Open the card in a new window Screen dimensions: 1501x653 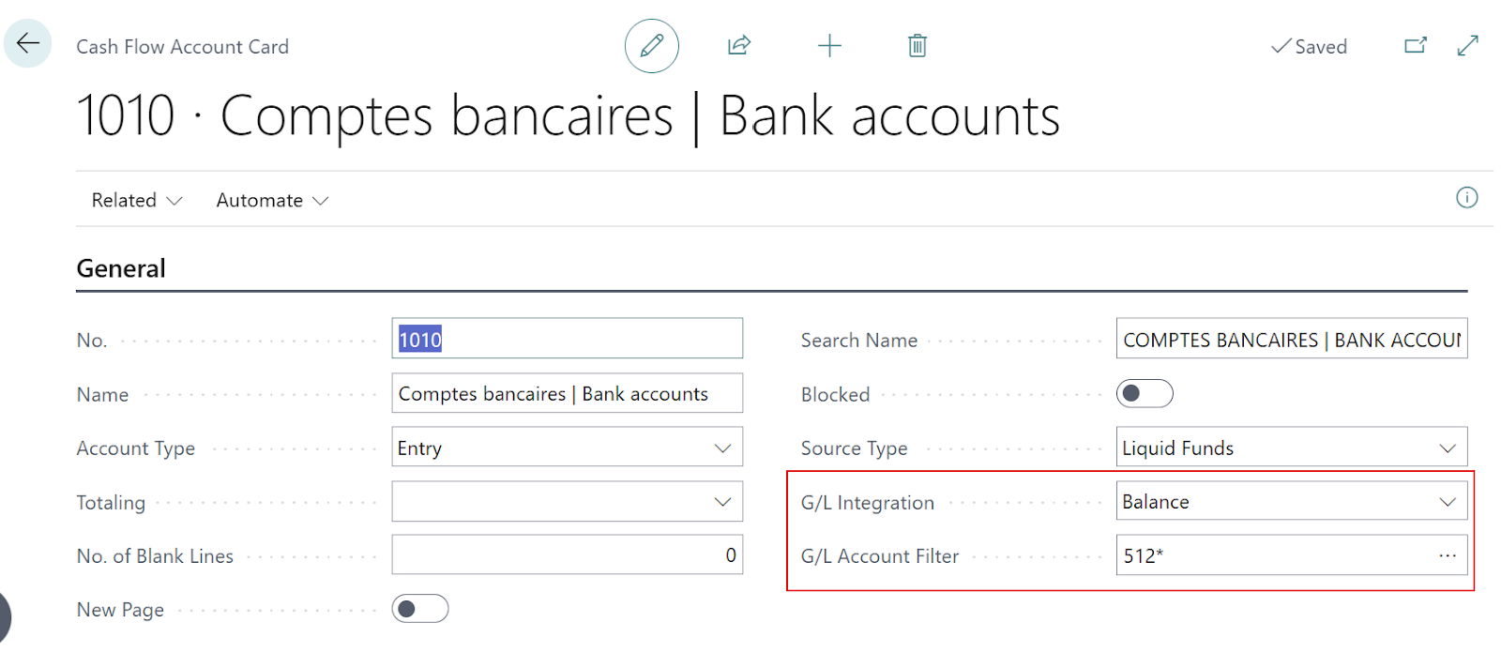pyautogui.click(x=1416, y=46)
